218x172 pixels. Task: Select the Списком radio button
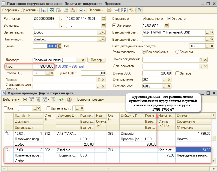[x=177, y=52]
